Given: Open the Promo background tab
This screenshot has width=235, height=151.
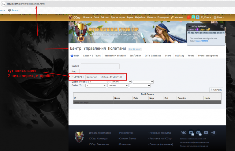Looking at the screenshot, I should (208, 56).
